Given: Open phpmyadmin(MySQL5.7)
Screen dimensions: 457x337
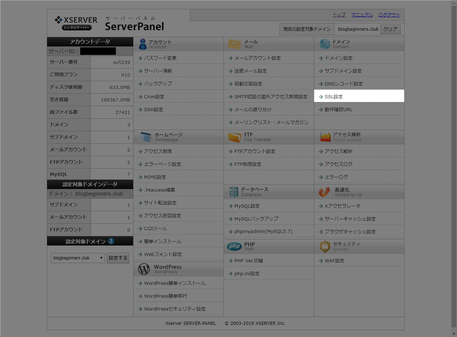Looking at the screenshot, I should tap(263, 232).
